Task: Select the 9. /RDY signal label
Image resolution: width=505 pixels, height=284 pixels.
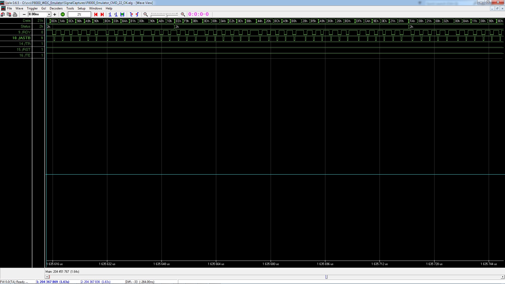Action: tap(24, 32)
